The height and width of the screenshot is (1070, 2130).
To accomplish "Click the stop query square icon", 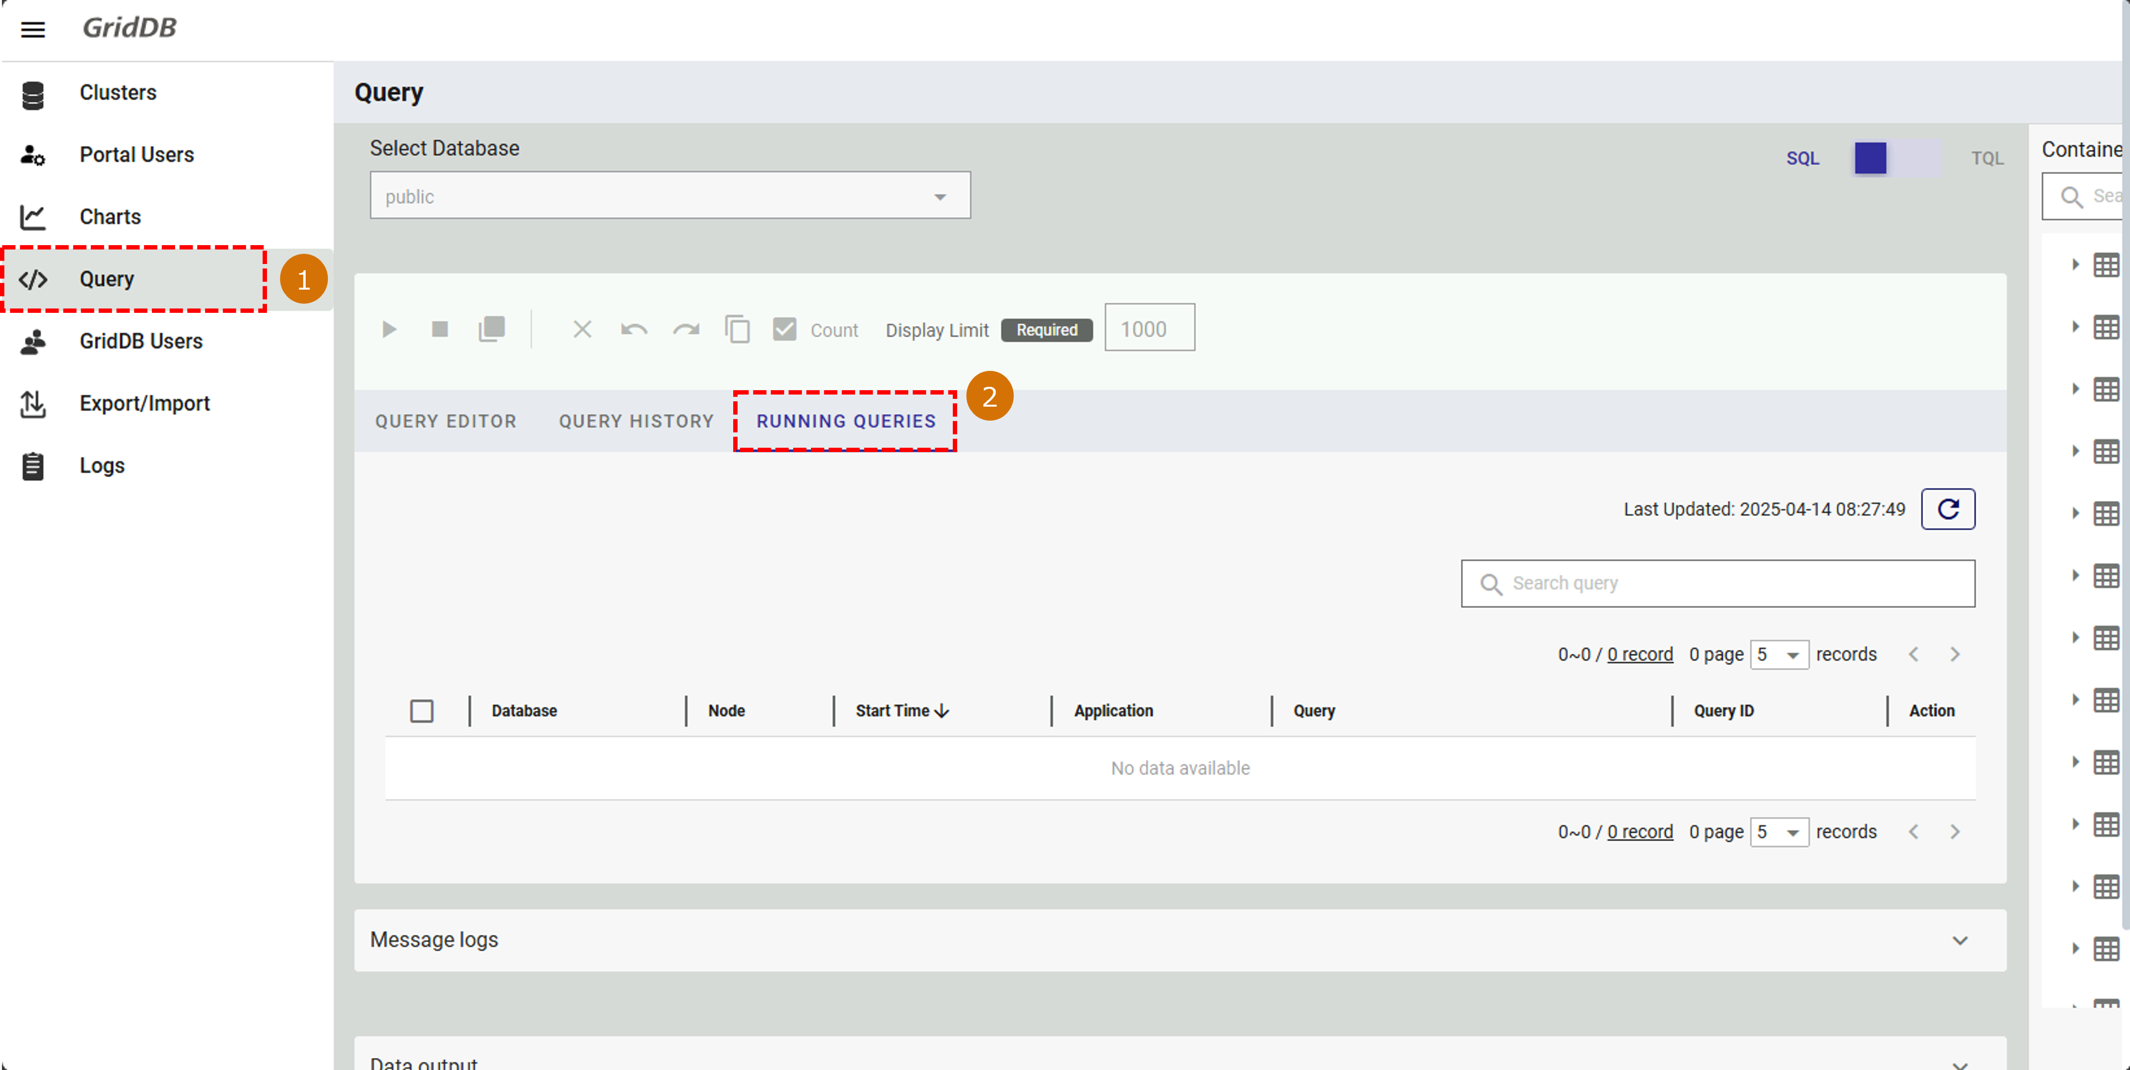I will click(x=440, y=330).
